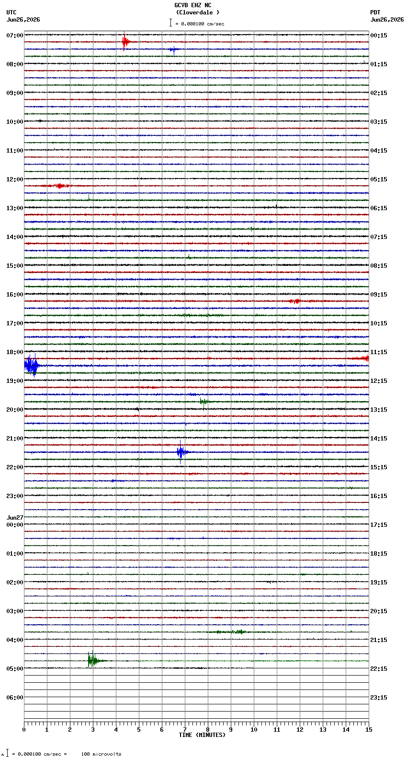Click the '0' tick on the time axis
This screenshot has height=760, width=407.
point(24,730)
